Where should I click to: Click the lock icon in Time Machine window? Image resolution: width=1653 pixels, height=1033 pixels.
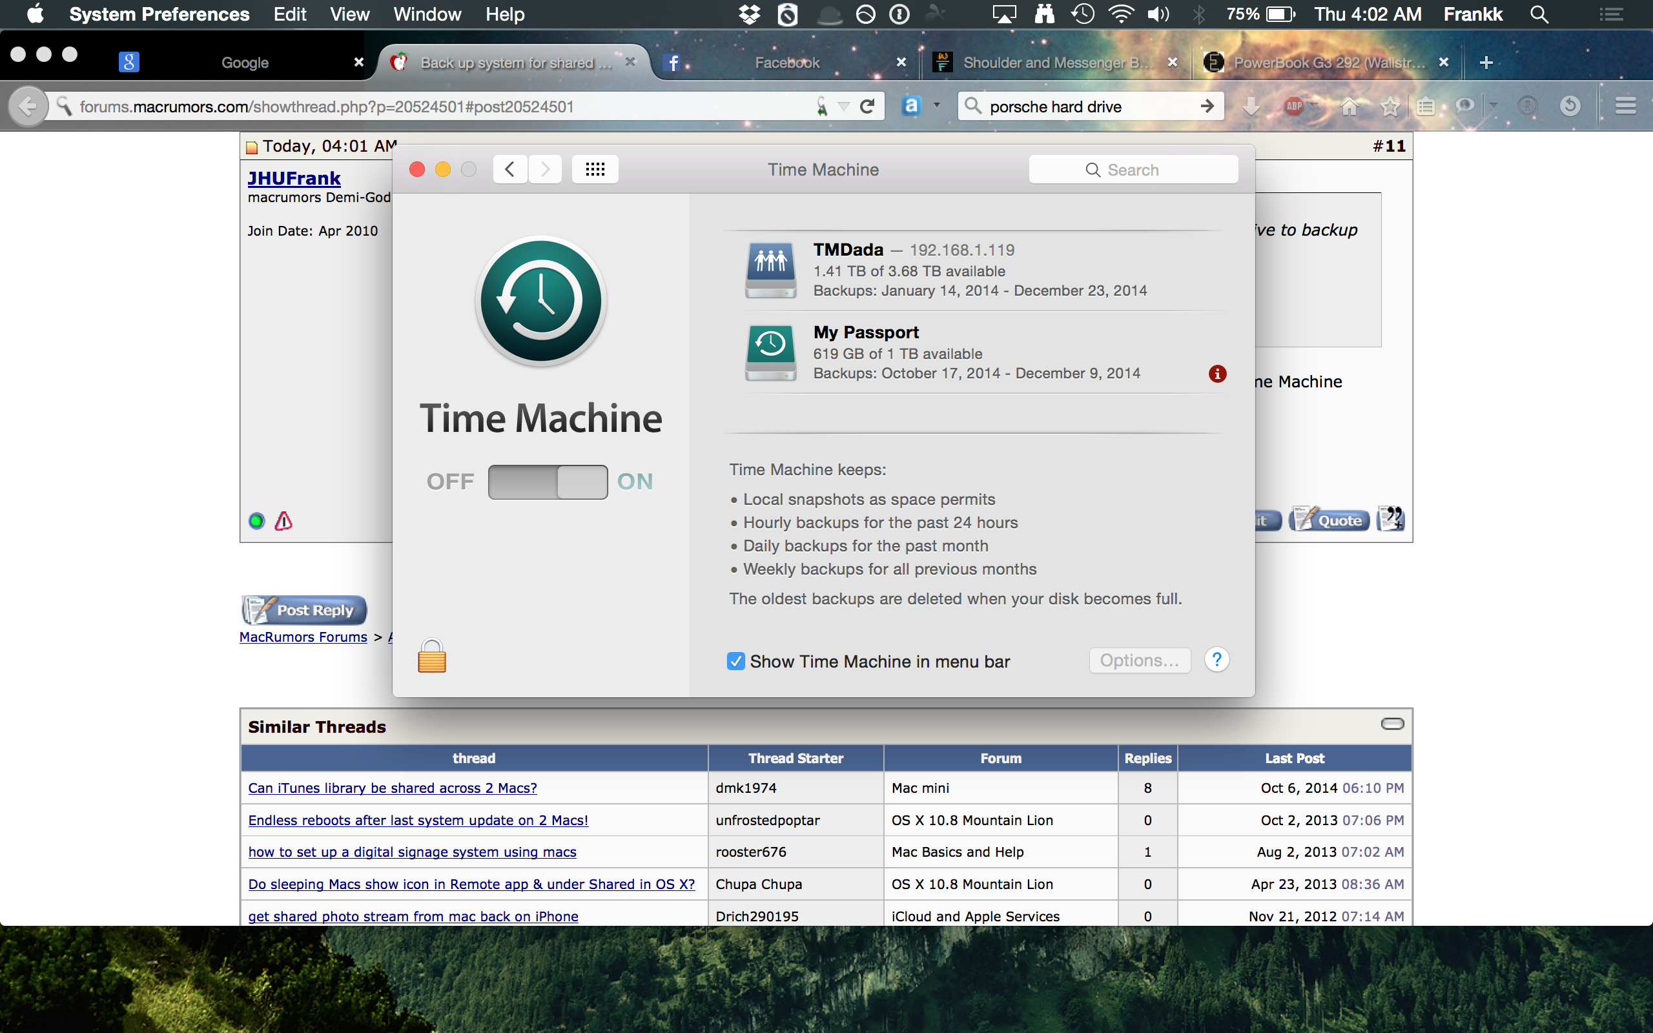(x=433, y=655)
